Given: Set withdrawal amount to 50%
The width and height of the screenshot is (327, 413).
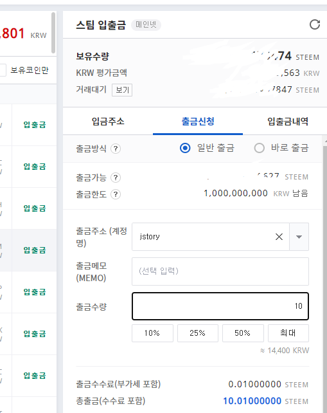Looking at the screenshot, I should [243, 333].
